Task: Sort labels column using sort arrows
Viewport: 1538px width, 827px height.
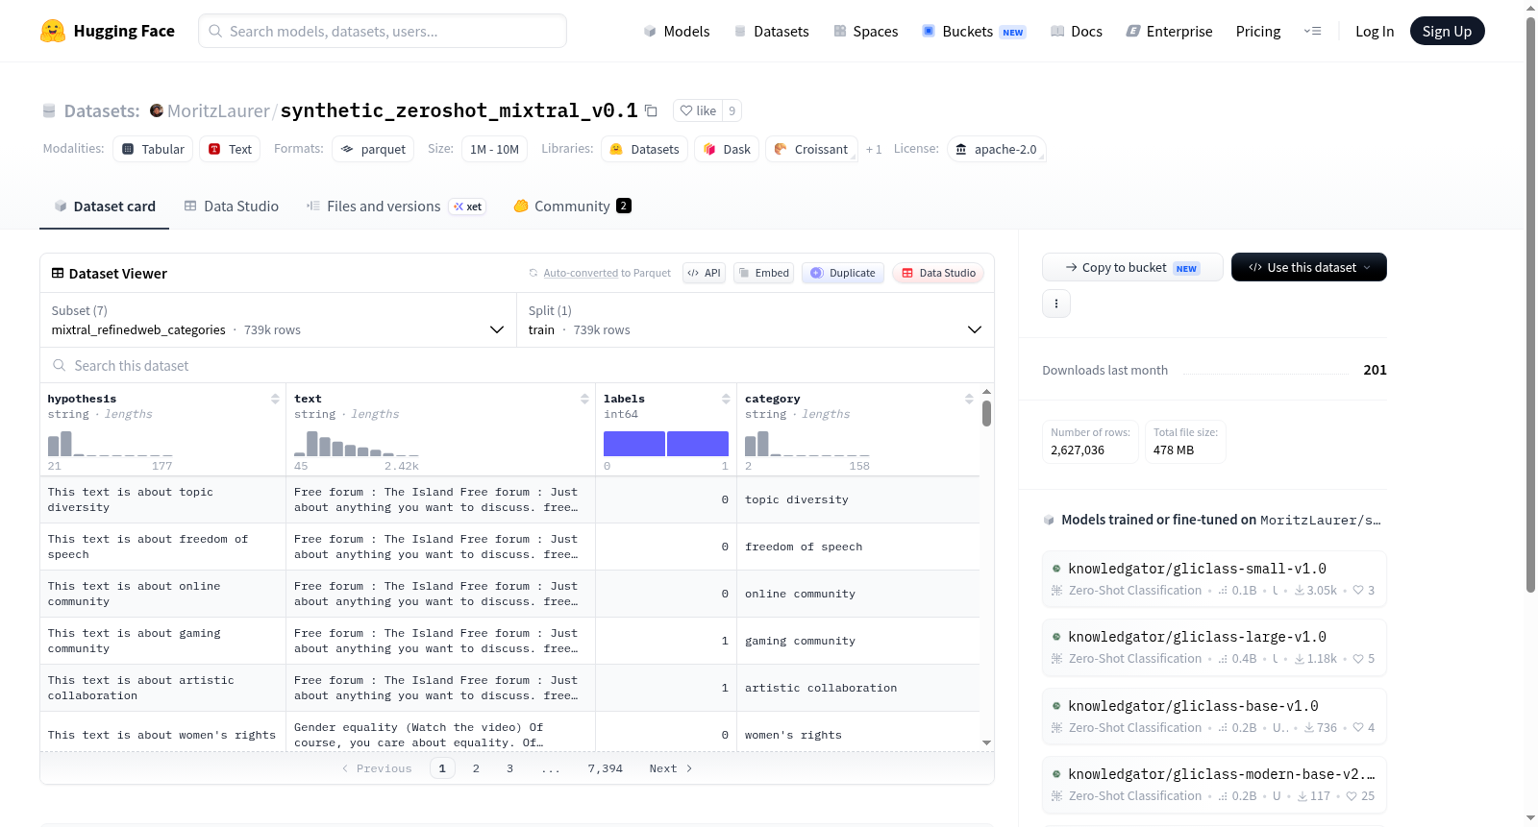Action: coord(726,399)
